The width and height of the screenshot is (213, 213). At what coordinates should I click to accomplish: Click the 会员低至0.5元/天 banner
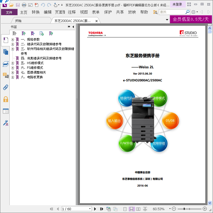(x=190, y=19)
